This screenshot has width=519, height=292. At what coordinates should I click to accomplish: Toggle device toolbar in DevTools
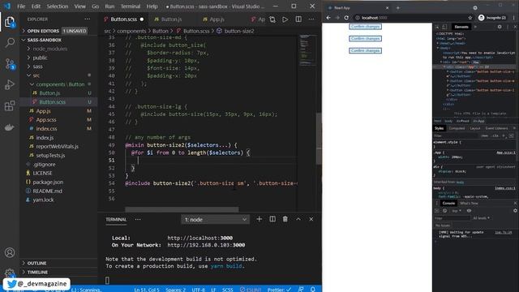[444, 27]
